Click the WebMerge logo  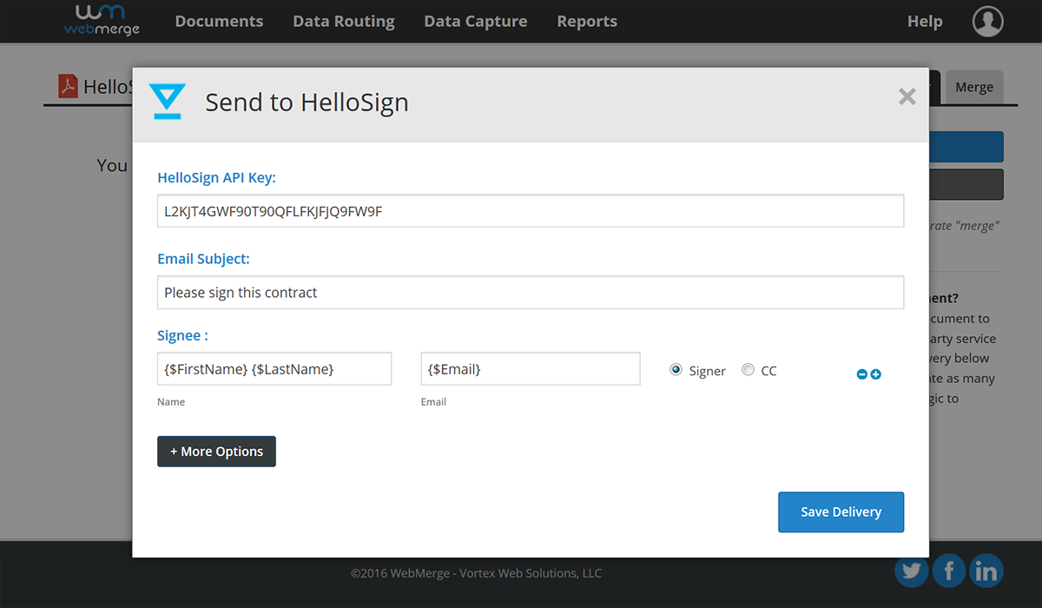pos(102,21)
